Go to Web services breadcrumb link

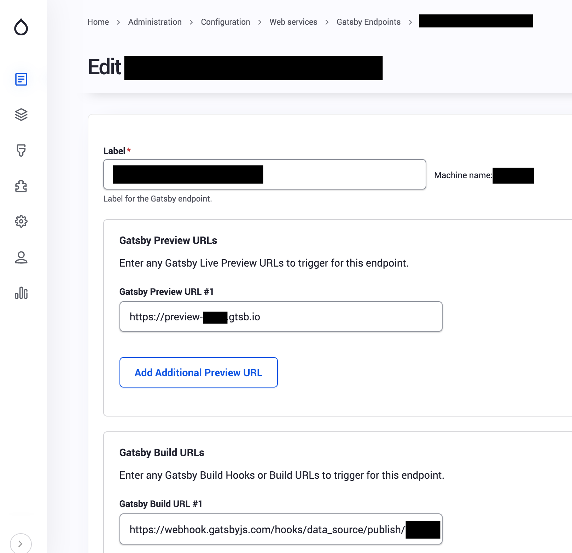pyautogui.click(x=293, y=22)
